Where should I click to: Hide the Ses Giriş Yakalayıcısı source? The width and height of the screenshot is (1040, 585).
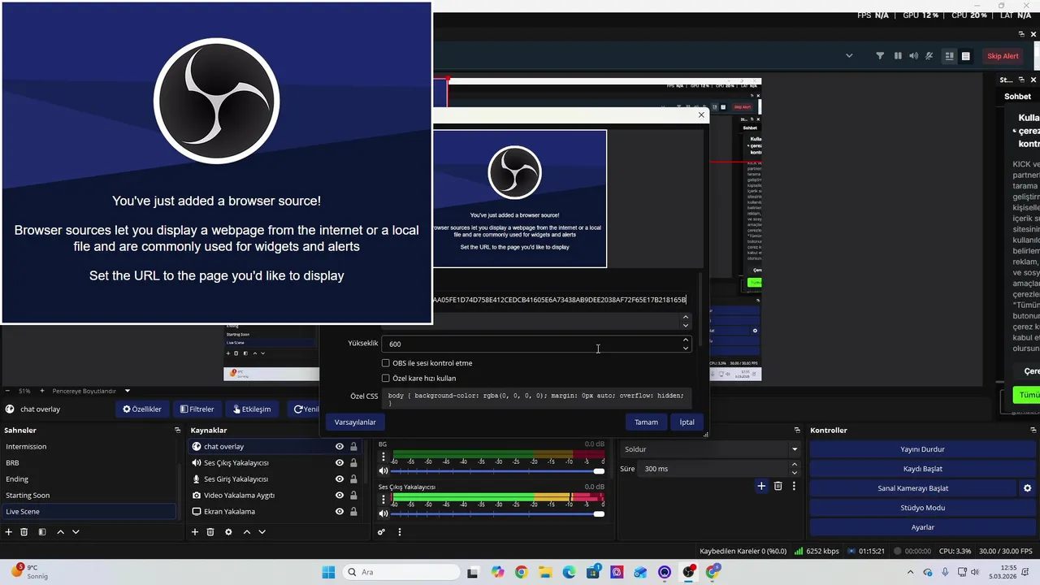click(x=340, y=479)
